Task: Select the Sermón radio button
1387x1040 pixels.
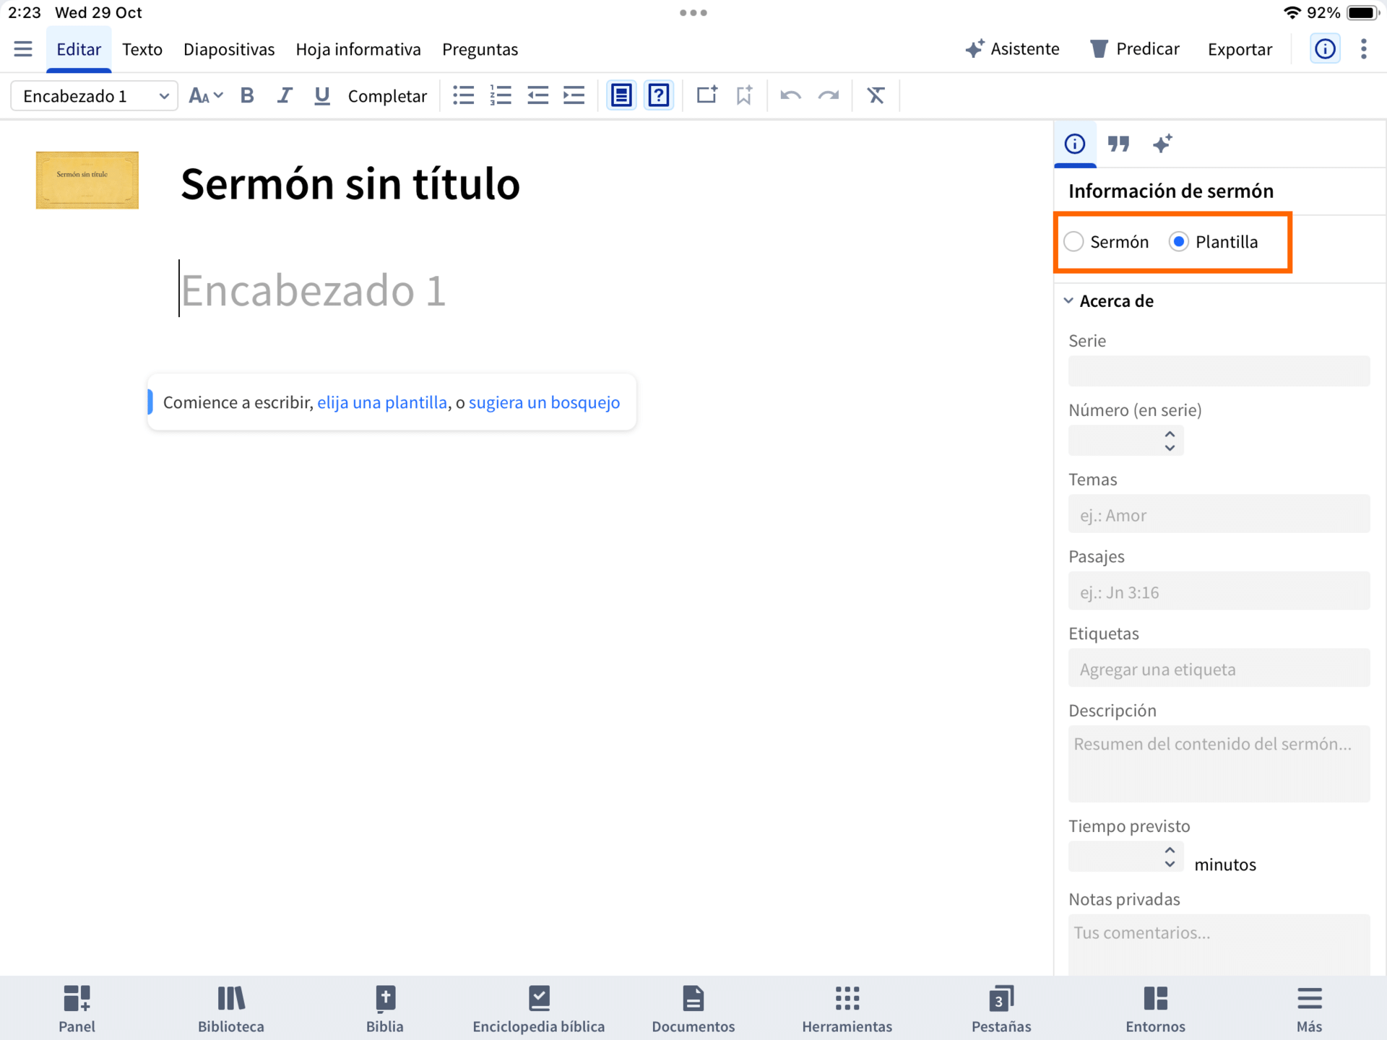Action: pos(1074,242)
